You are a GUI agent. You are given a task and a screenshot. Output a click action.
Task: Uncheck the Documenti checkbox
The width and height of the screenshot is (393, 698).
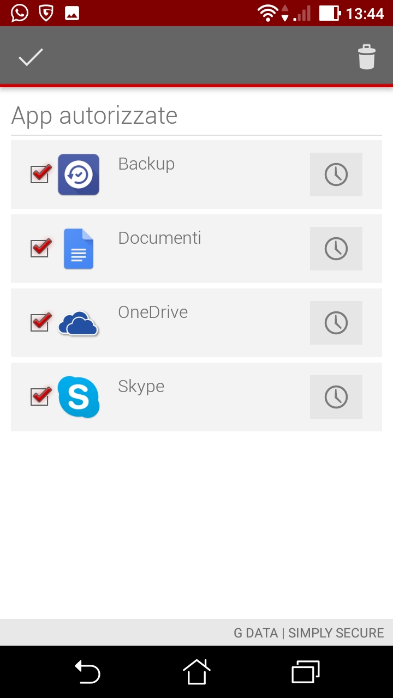point(40,249)
